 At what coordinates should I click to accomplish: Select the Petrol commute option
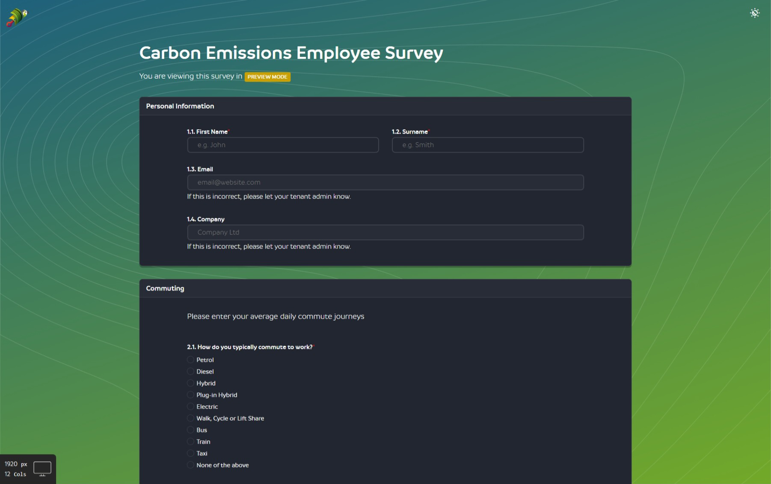coord(191,360)
